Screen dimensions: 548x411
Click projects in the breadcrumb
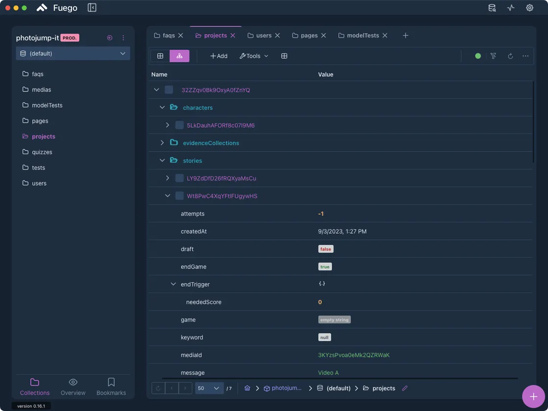click(379, 388)
